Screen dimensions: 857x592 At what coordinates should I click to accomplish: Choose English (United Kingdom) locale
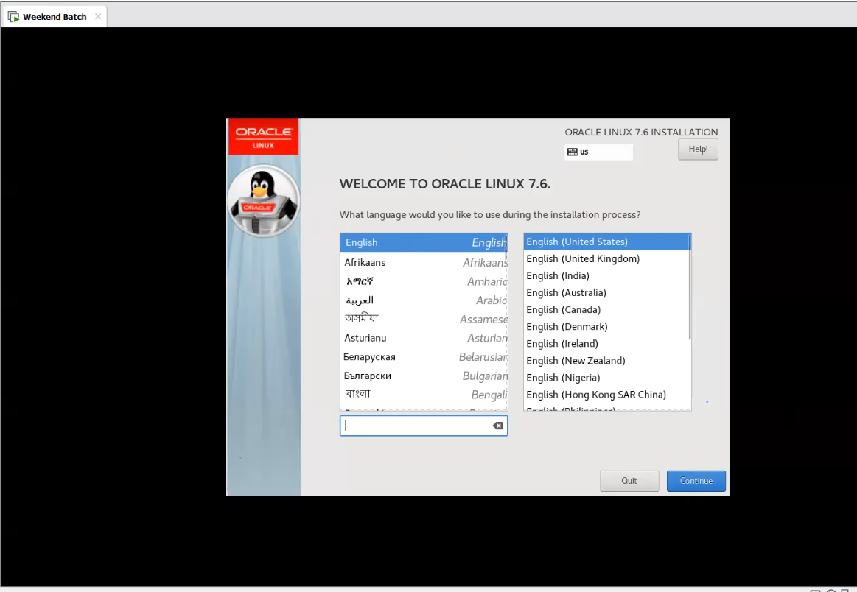tap(606, 259)
